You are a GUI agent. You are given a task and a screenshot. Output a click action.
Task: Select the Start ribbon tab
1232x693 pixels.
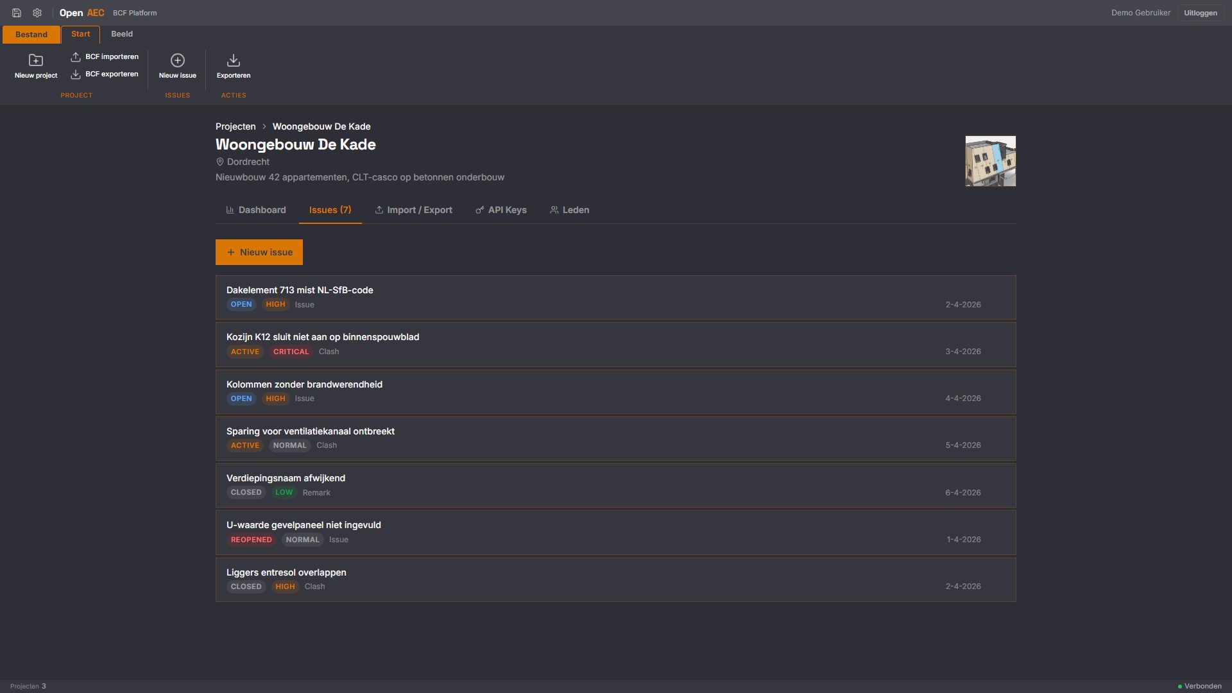pos(81,34)
